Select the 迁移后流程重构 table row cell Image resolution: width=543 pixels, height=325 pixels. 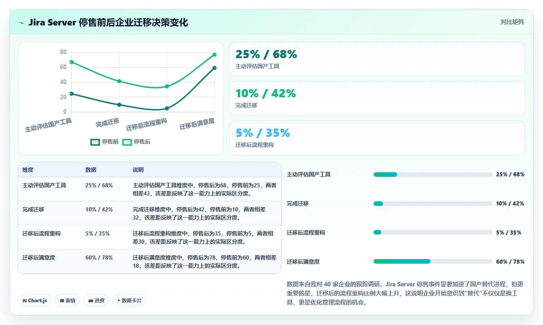pos(41,234)
